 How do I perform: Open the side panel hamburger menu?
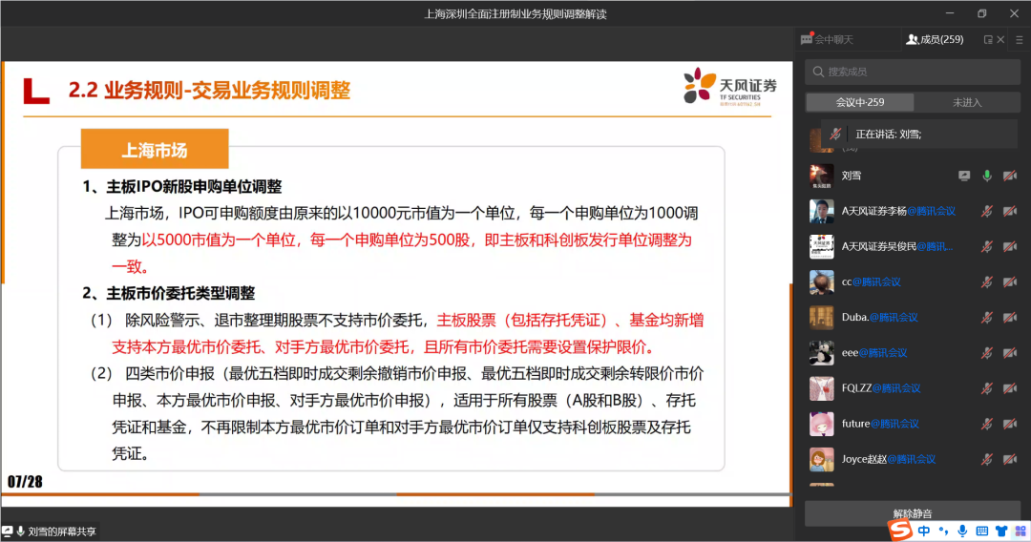1019,39
